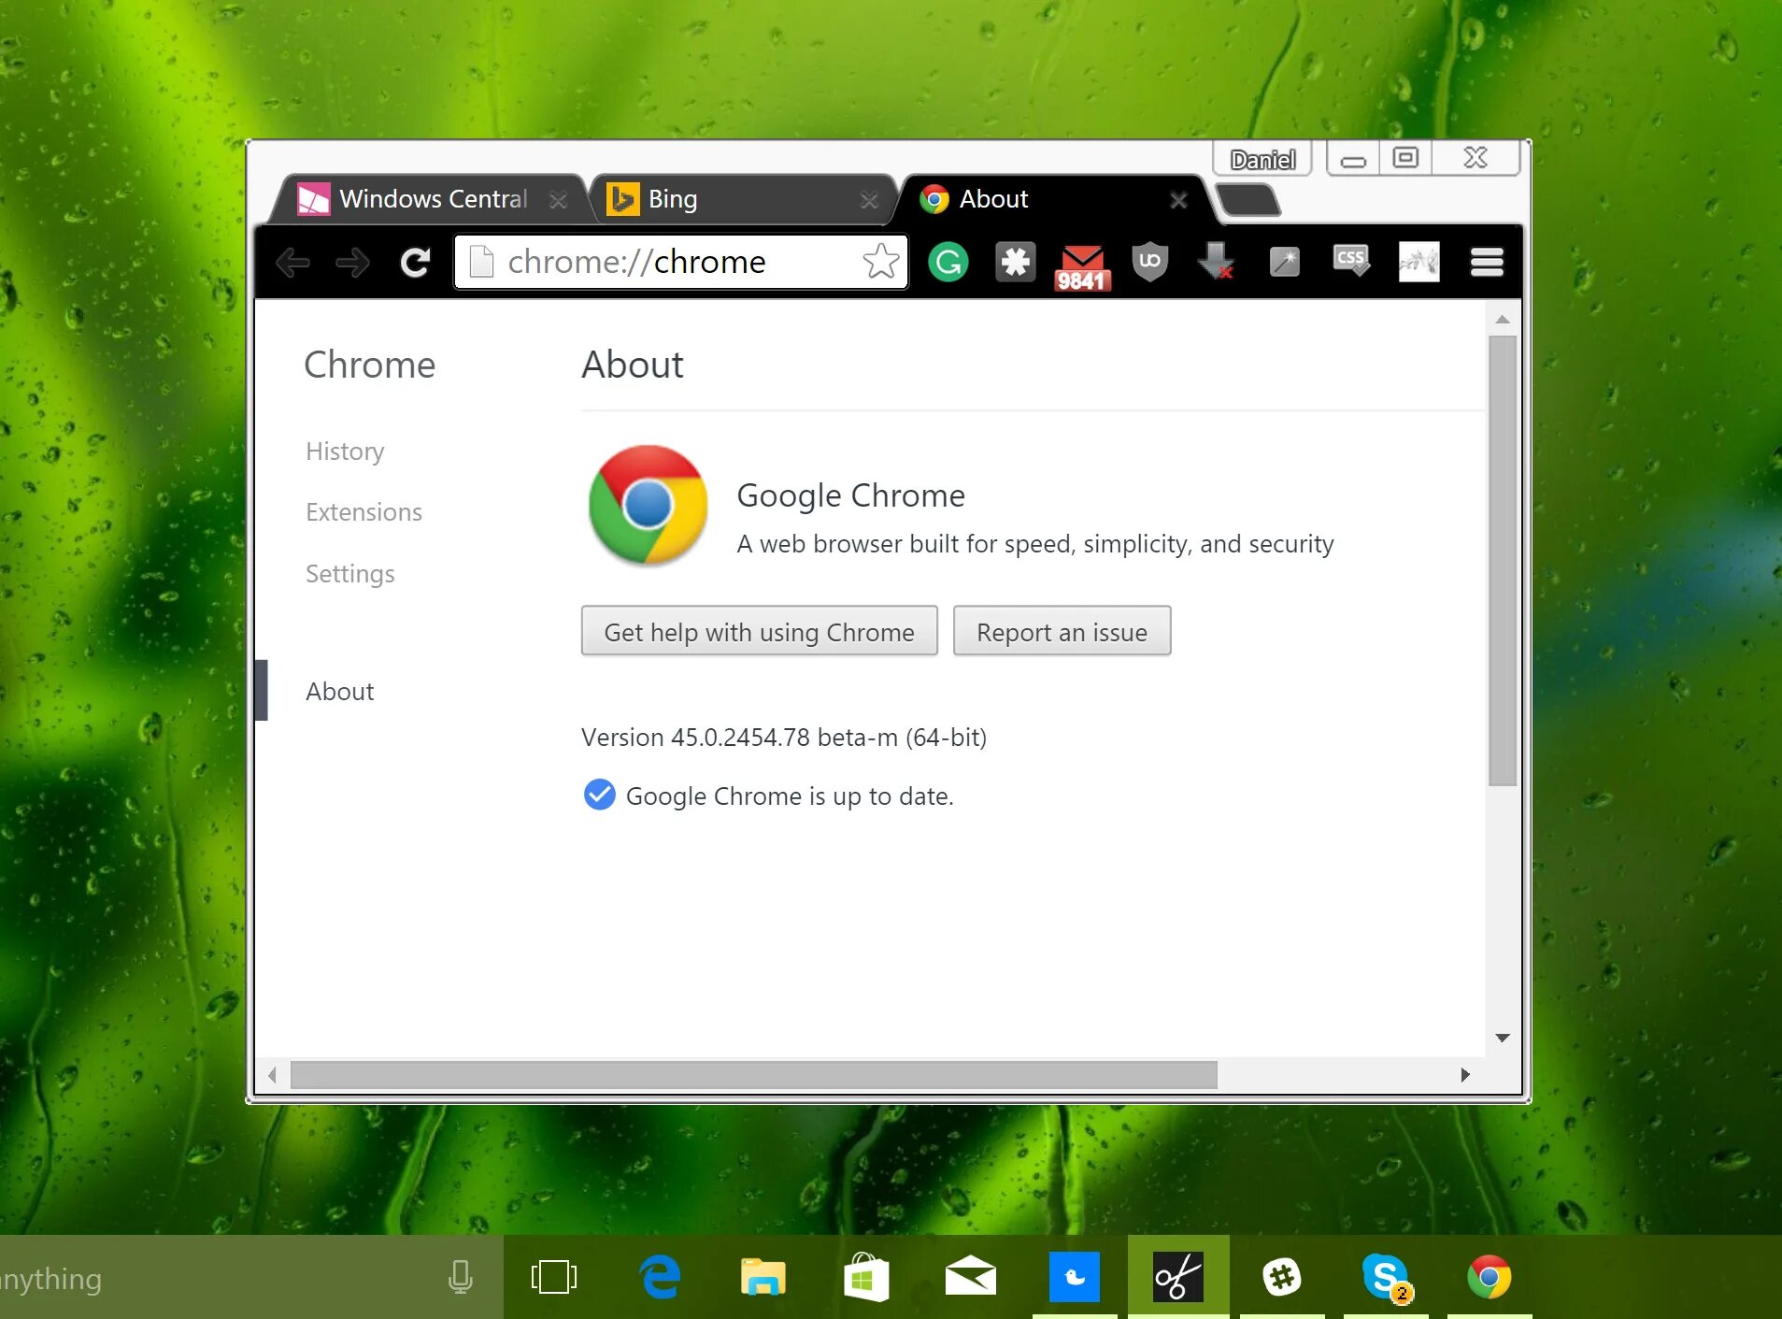
Task: Click the vertical scrollbar thumb
Action: coord(1502,561)
